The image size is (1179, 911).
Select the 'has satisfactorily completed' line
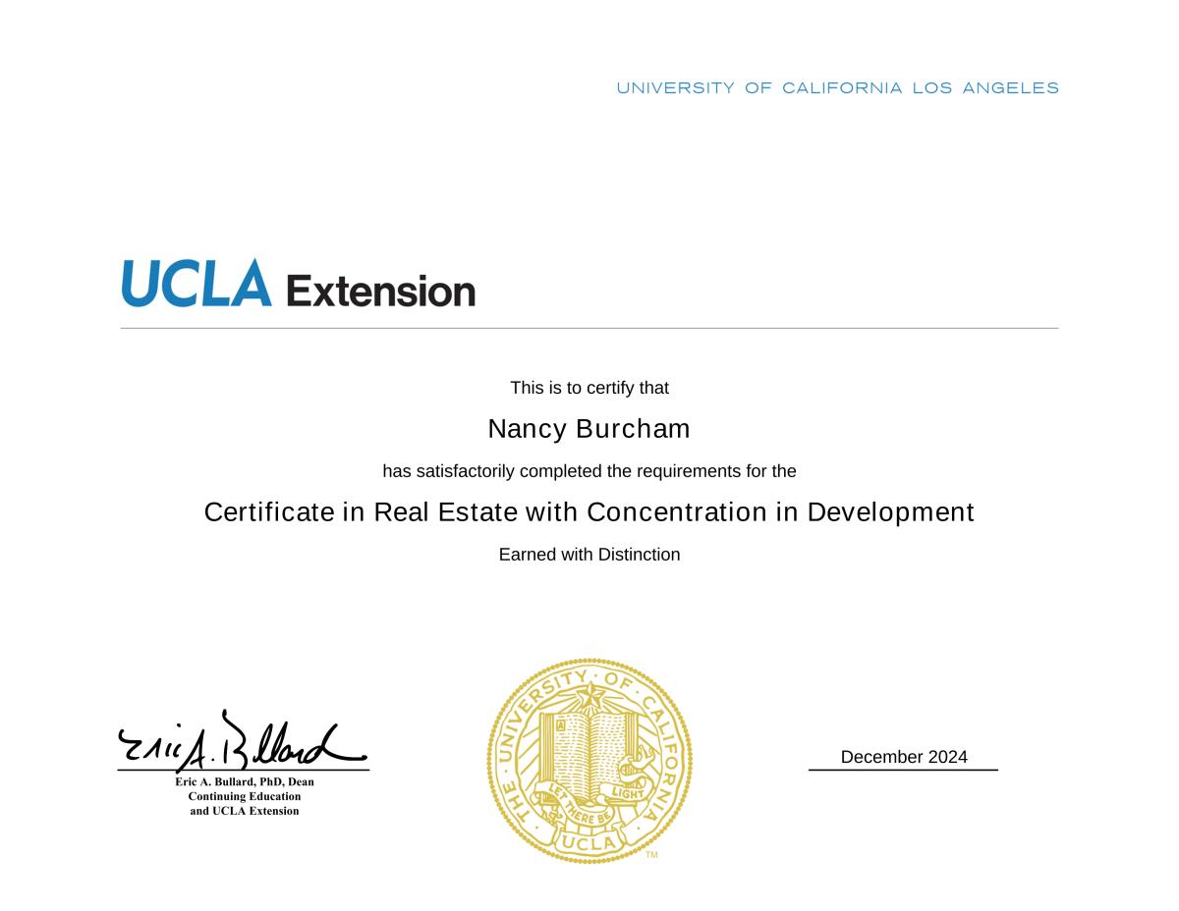tap(589, 471)
